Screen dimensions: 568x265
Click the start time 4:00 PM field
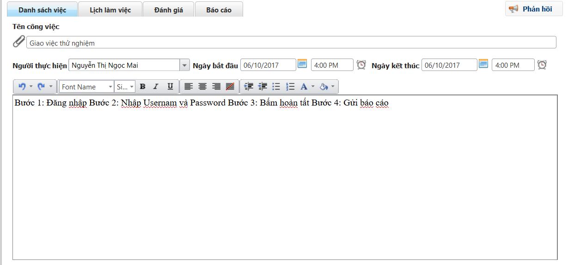click(x=332, y=65)
